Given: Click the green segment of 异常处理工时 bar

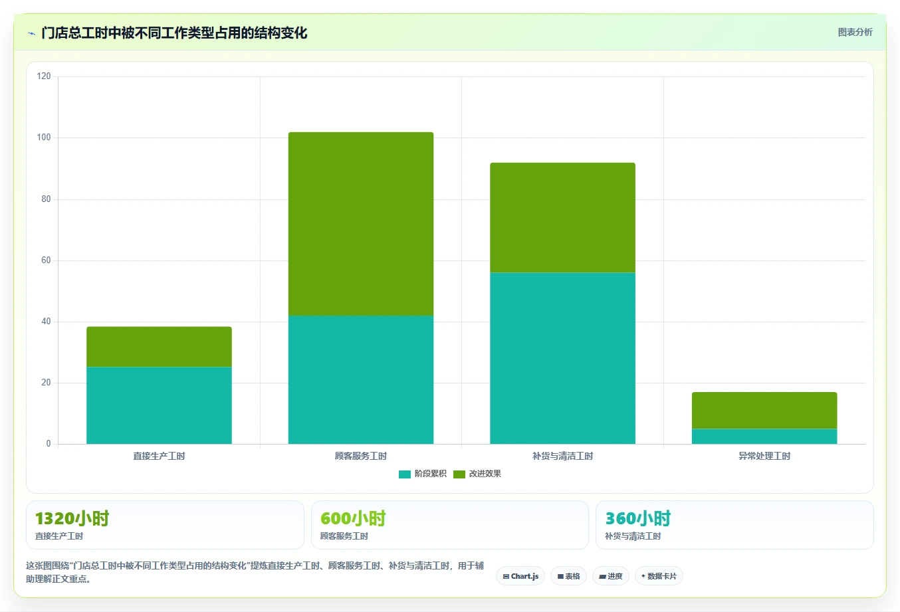Looking at the screenshot, I should coord(764,411).
